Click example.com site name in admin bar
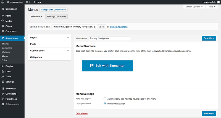The width and height of the screenshot is (221, 118). [17, 2]
